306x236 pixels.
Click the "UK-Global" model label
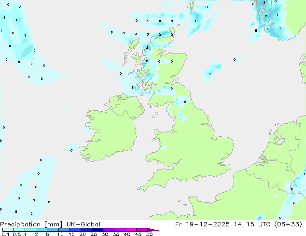(x=83, y=224)
